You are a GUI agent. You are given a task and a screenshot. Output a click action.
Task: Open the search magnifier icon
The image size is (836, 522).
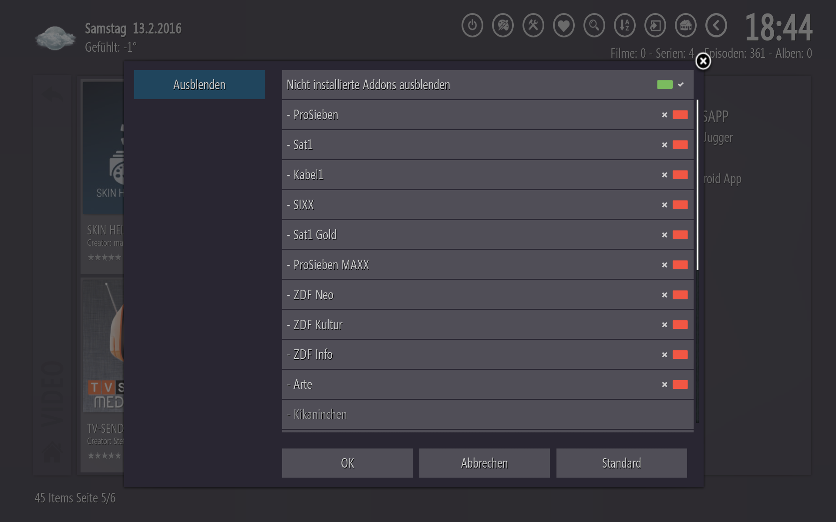(x=594, y=26)
